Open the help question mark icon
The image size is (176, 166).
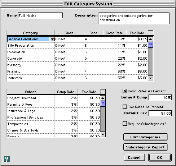click(7, 159)
